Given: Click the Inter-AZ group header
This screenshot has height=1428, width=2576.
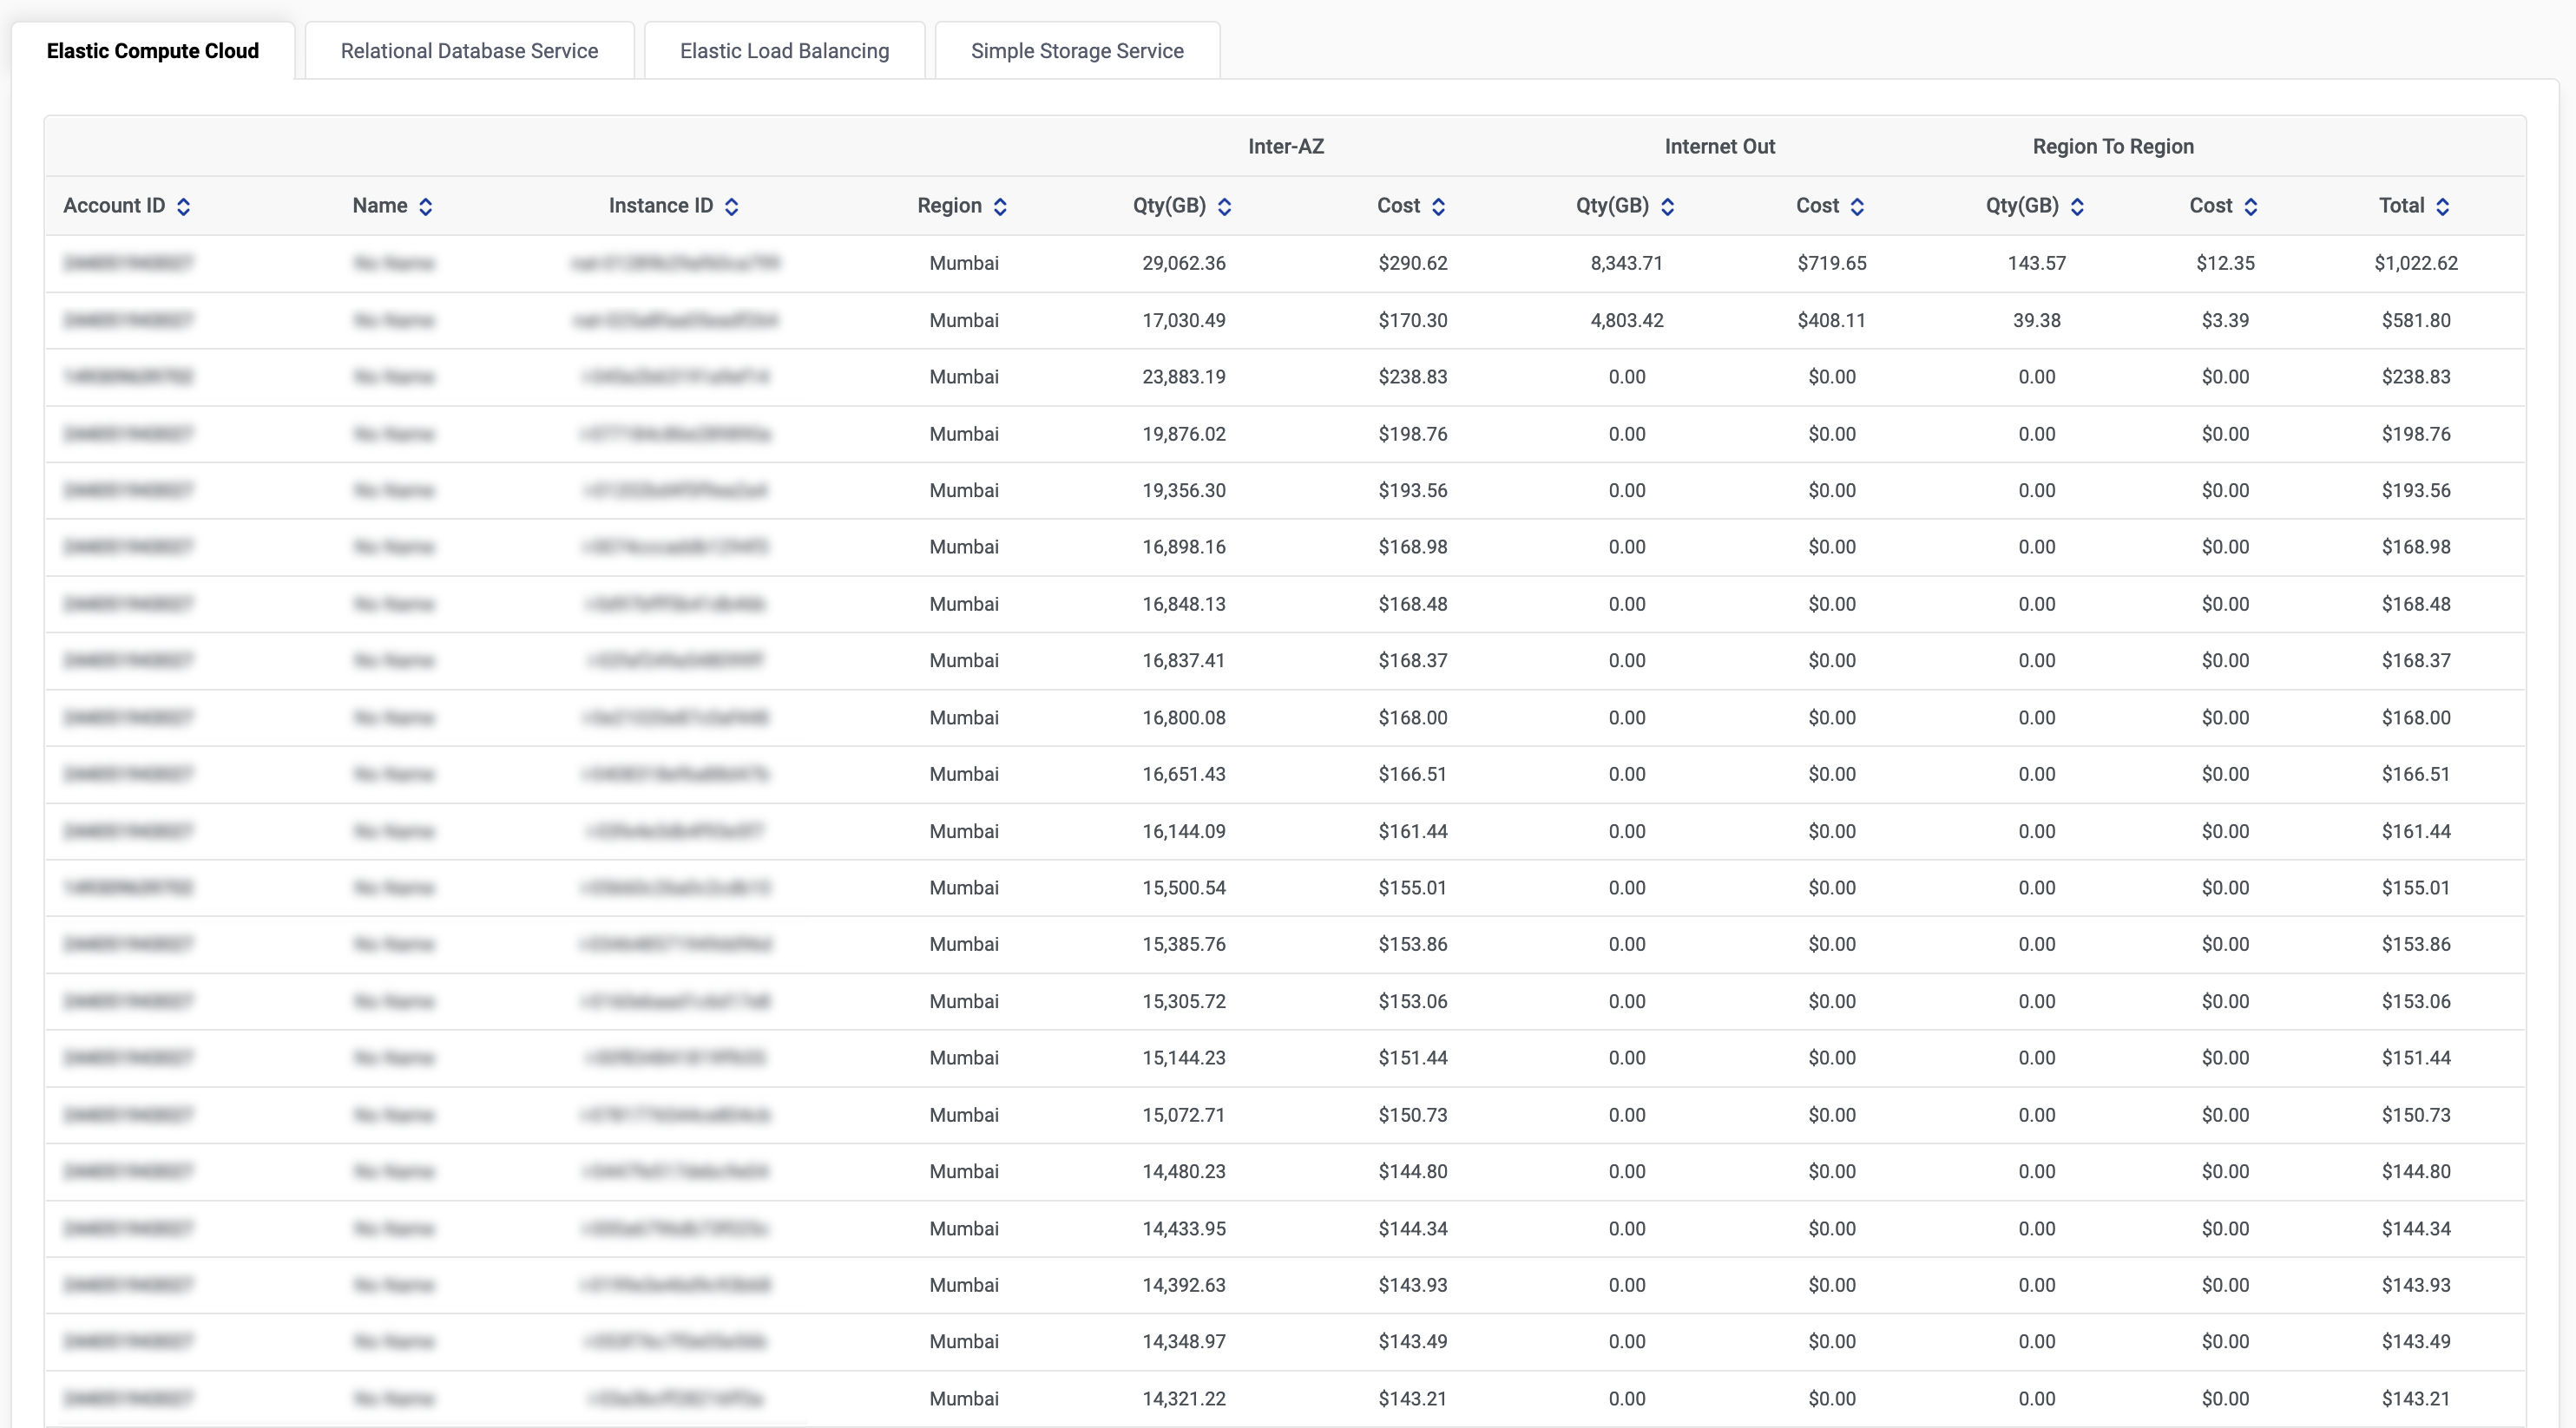Looking at the screenshot, I should click(x=1286, y=147).
